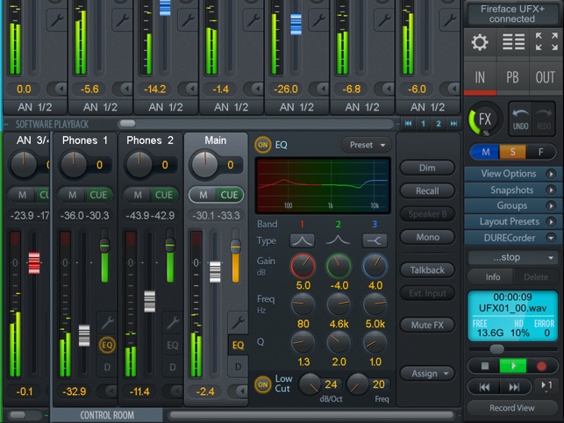Open Record View
This screenshot has height=423, width=564.
(x=512, y=408)
